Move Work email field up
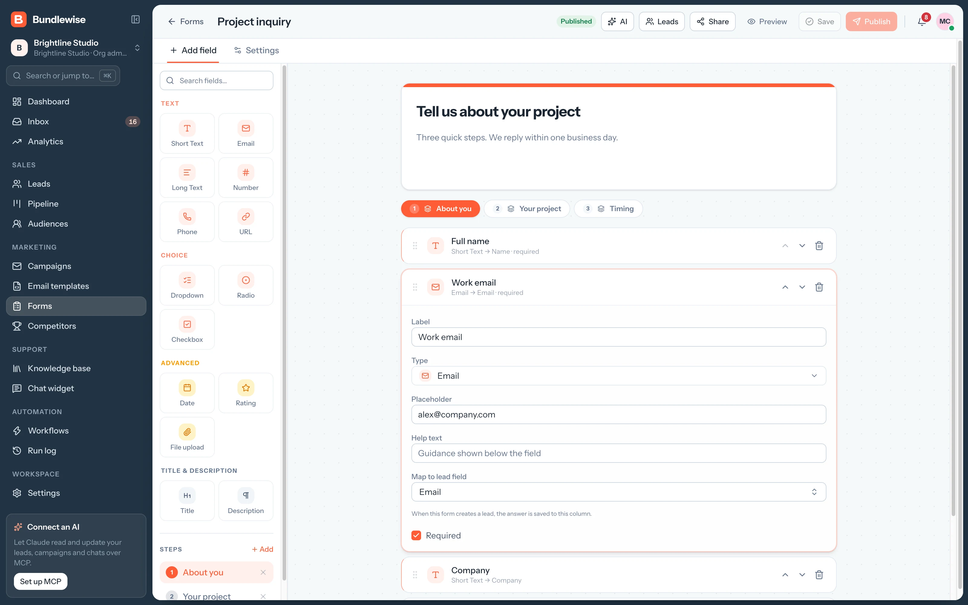Screen dimensions: 968x605 click(x=785, y=287)
